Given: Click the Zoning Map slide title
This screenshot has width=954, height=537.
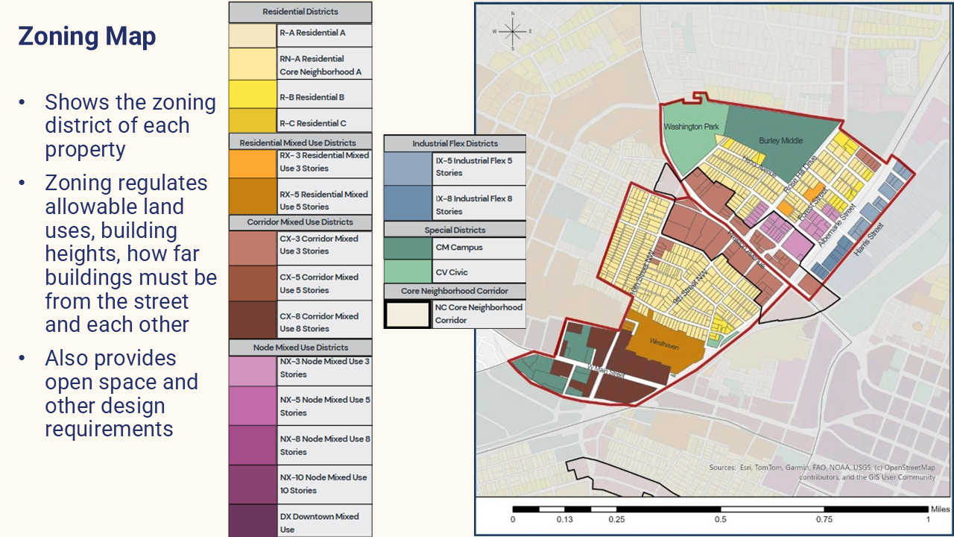Looking at the screenshot, I should click(87, 36).
